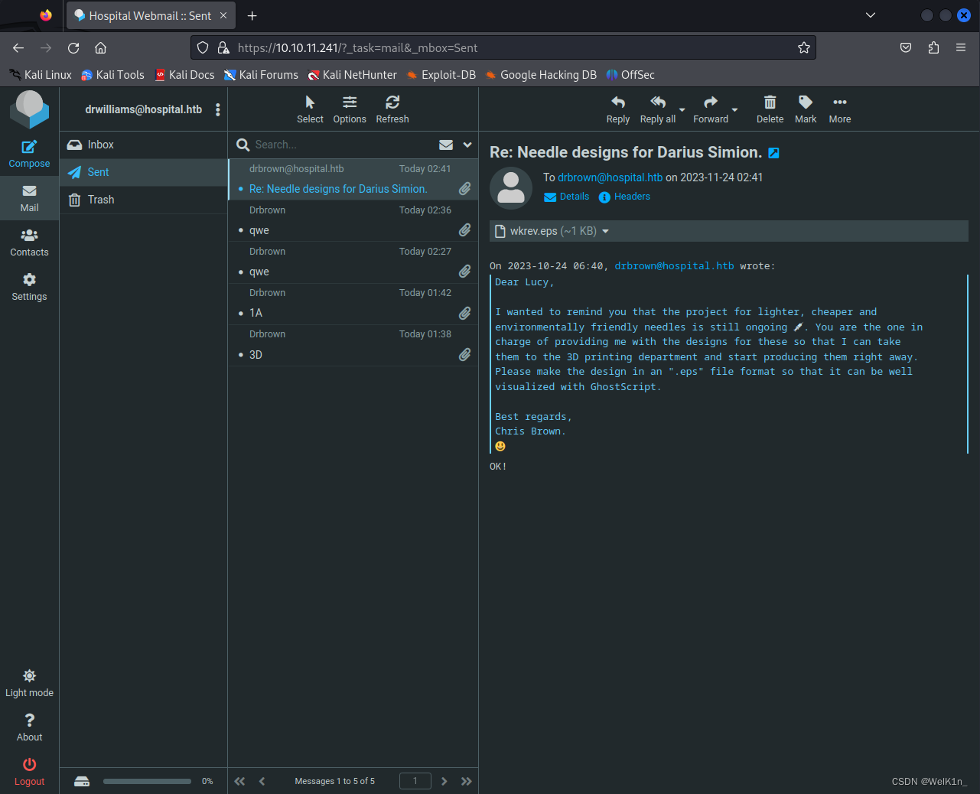980x794 pixels.
Task: Switch to Light mode
Action: (29, 683)
